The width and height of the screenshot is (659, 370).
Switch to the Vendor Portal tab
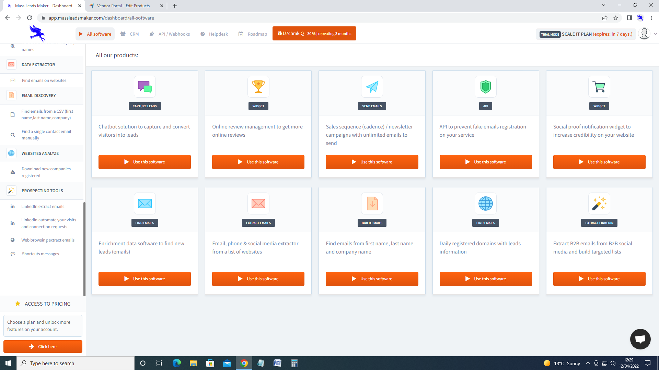[x=122, y=6]
